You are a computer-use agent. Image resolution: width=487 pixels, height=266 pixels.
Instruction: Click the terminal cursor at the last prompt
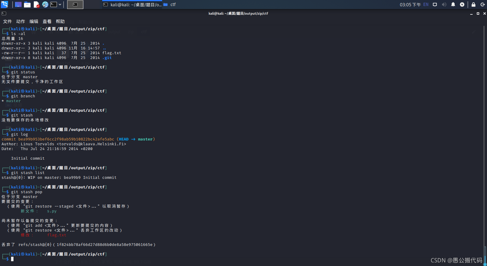[x=12, y=259]
